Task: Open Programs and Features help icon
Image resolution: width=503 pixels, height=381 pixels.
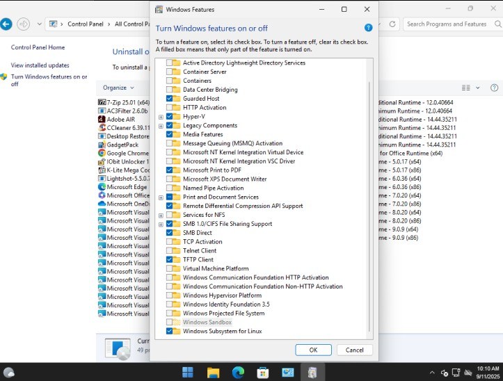Action: click(495, 88)
